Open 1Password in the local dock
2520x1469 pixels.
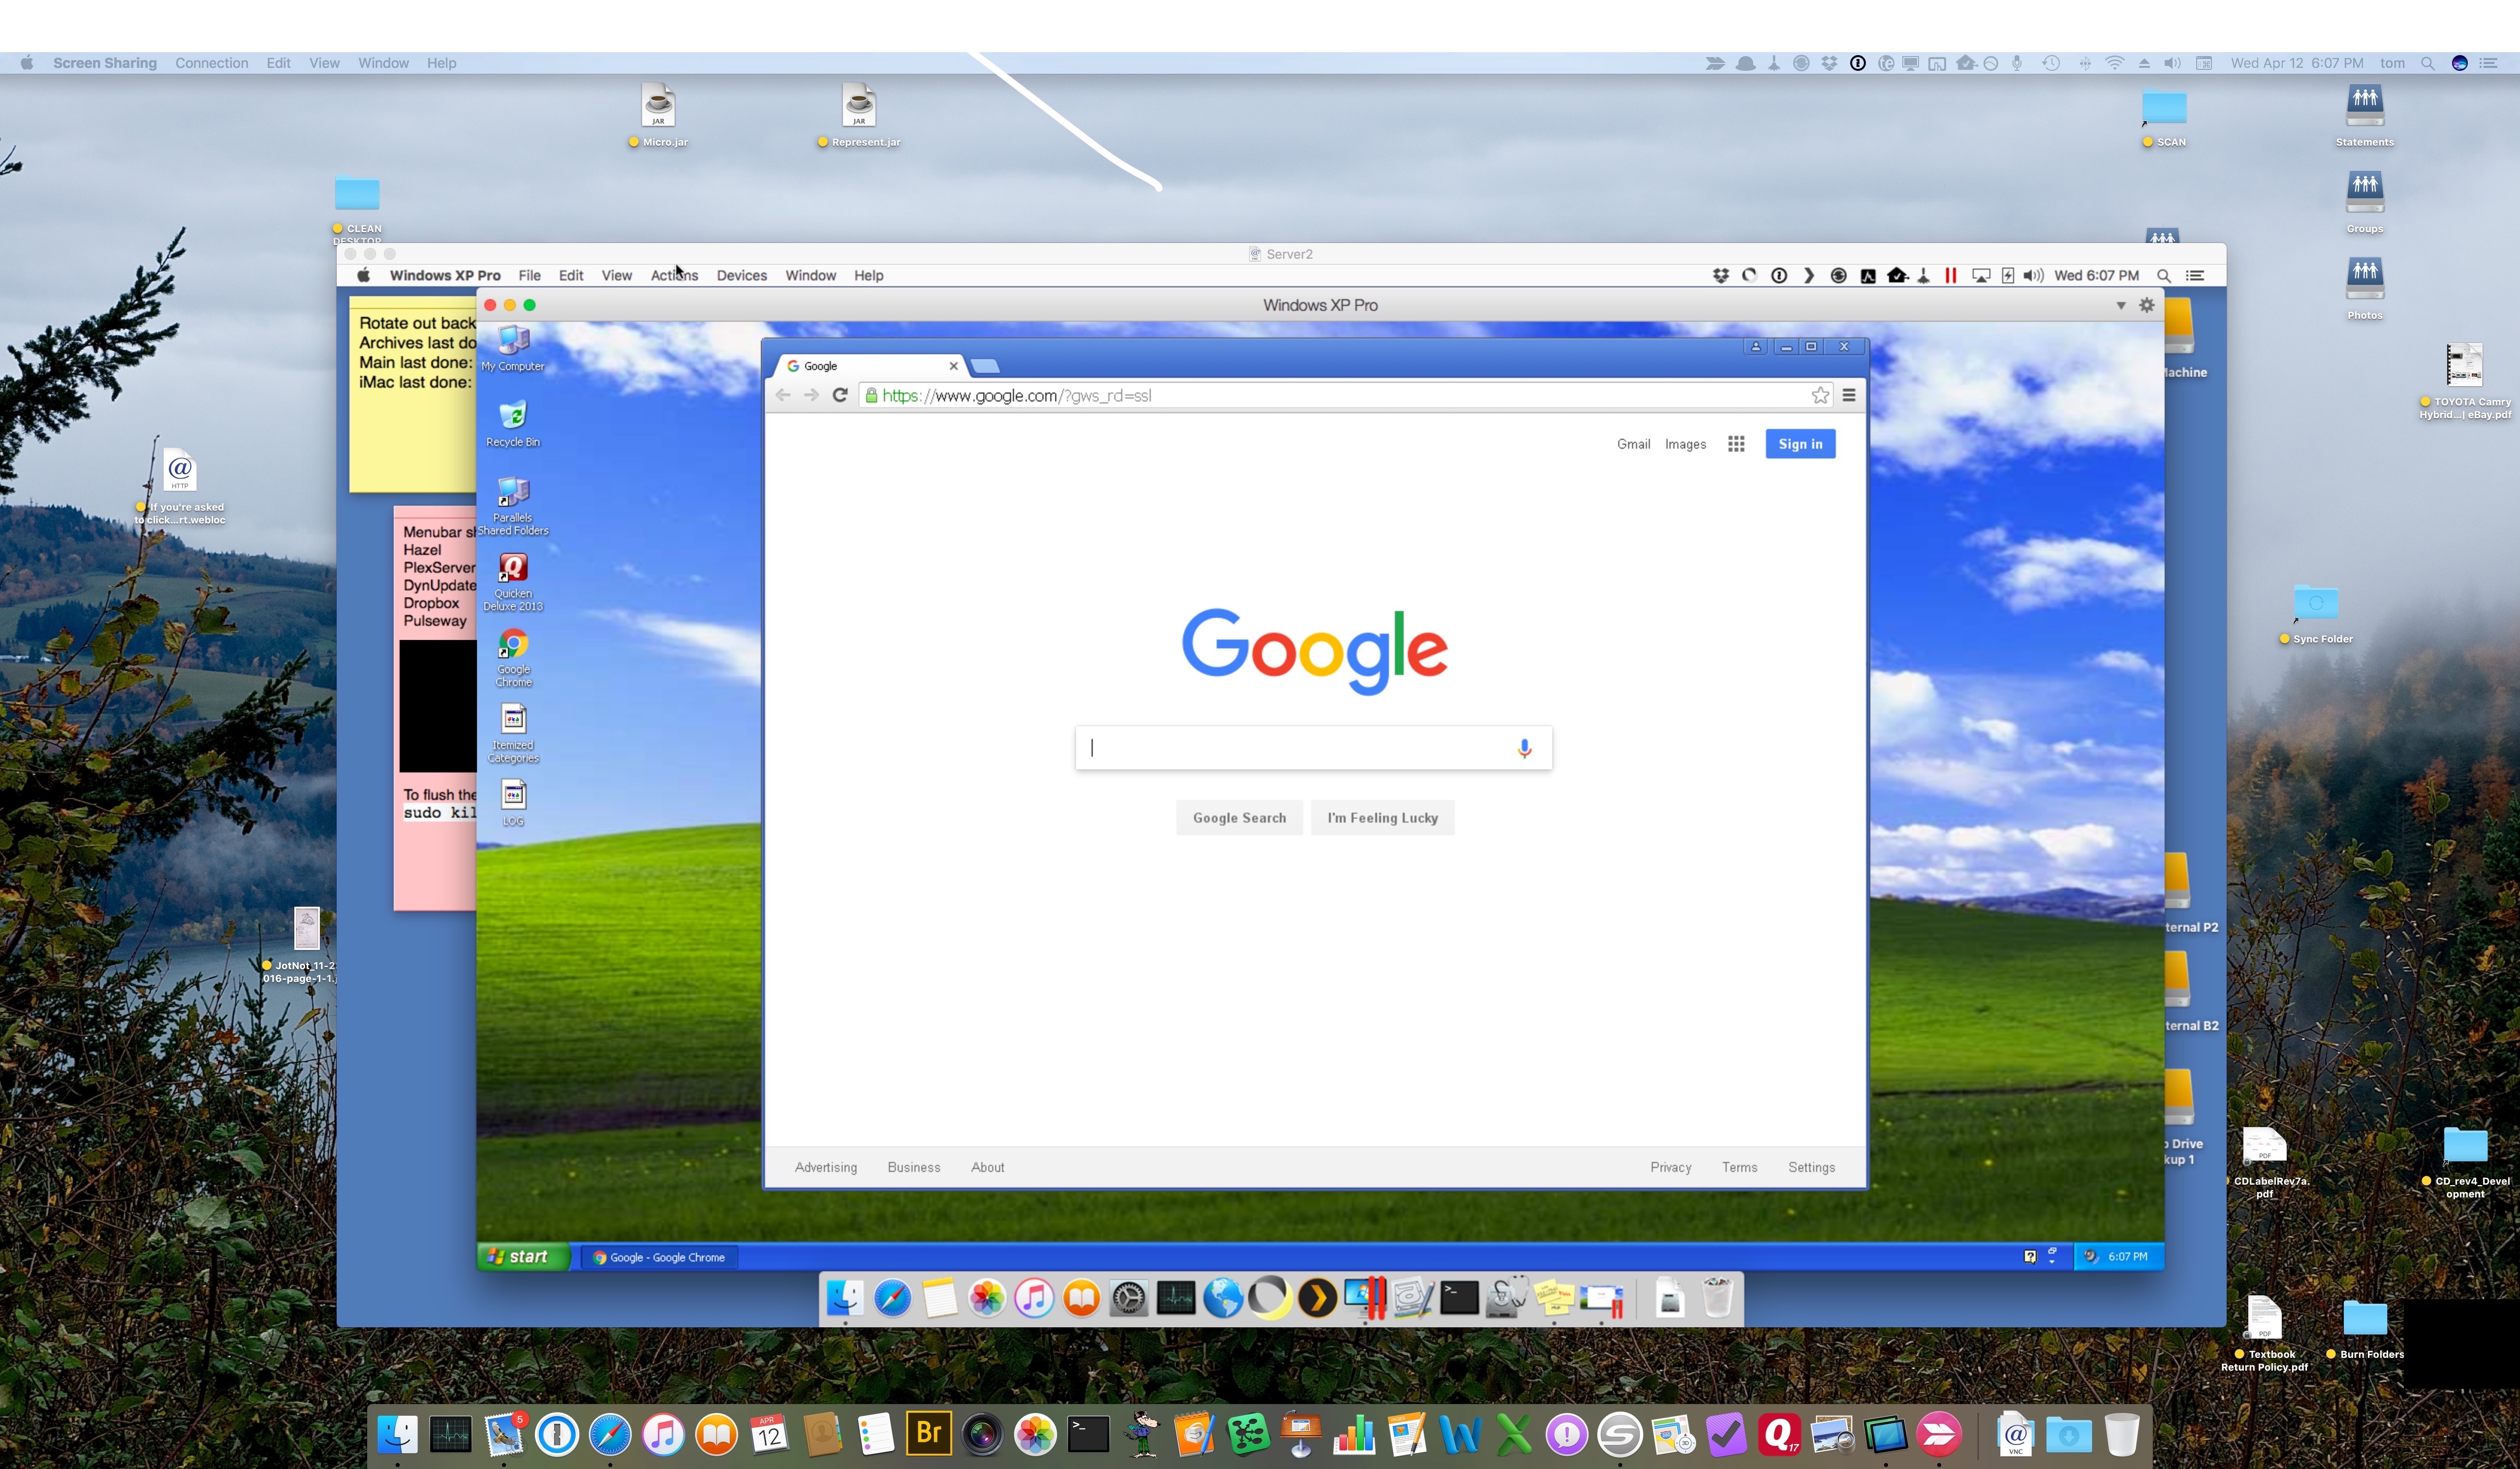[x=557, y=1434]
